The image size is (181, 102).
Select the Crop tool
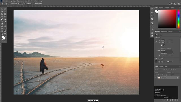(2, 14)
